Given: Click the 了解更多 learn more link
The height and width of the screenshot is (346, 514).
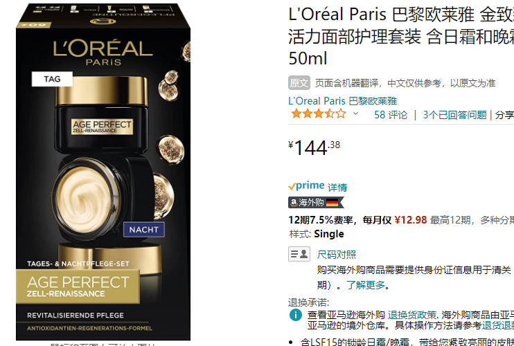Looking at the screenshot, I should tap(366, 285).
